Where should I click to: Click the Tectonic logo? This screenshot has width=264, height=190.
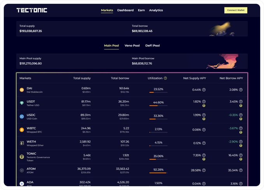click(x=32, y=10)
